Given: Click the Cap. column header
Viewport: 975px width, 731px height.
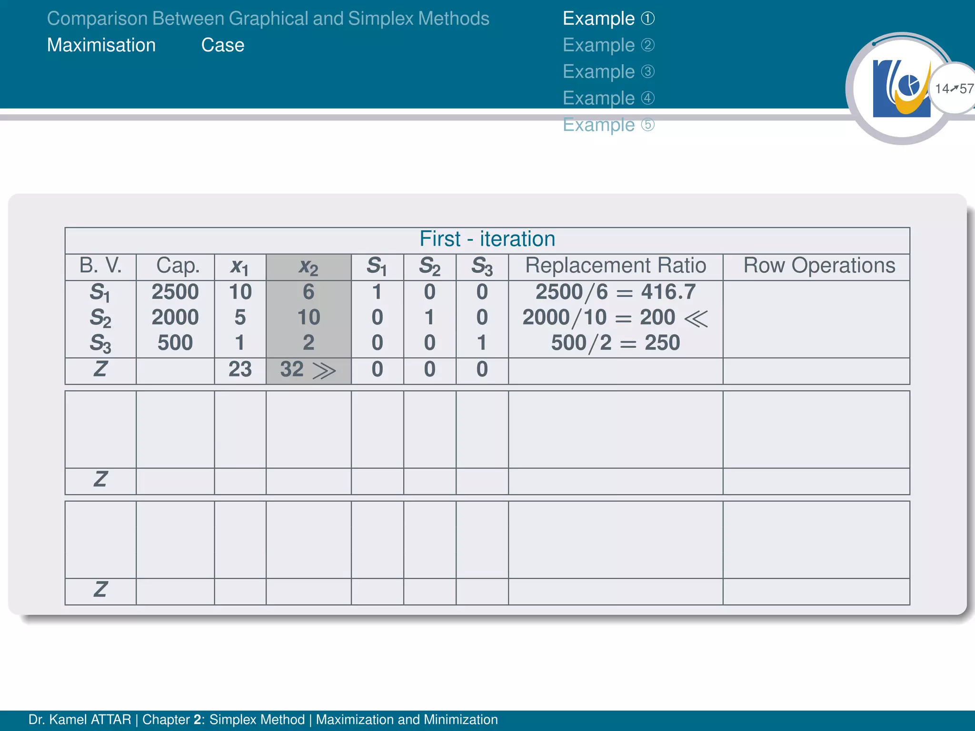Looking at the screenshot, I should tap(178, 266).
